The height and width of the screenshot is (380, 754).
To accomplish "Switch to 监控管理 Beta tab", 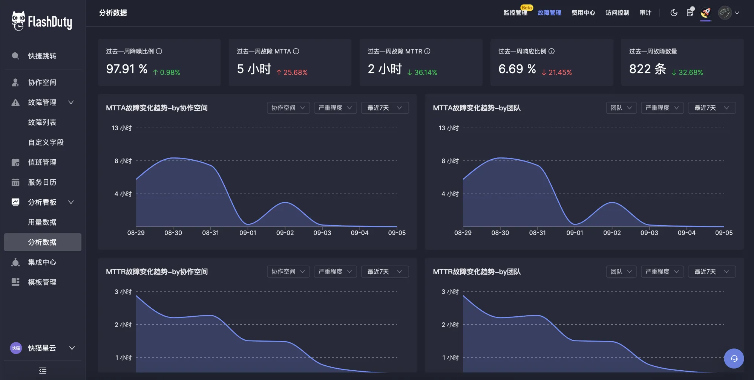I will tap(516, 13).
